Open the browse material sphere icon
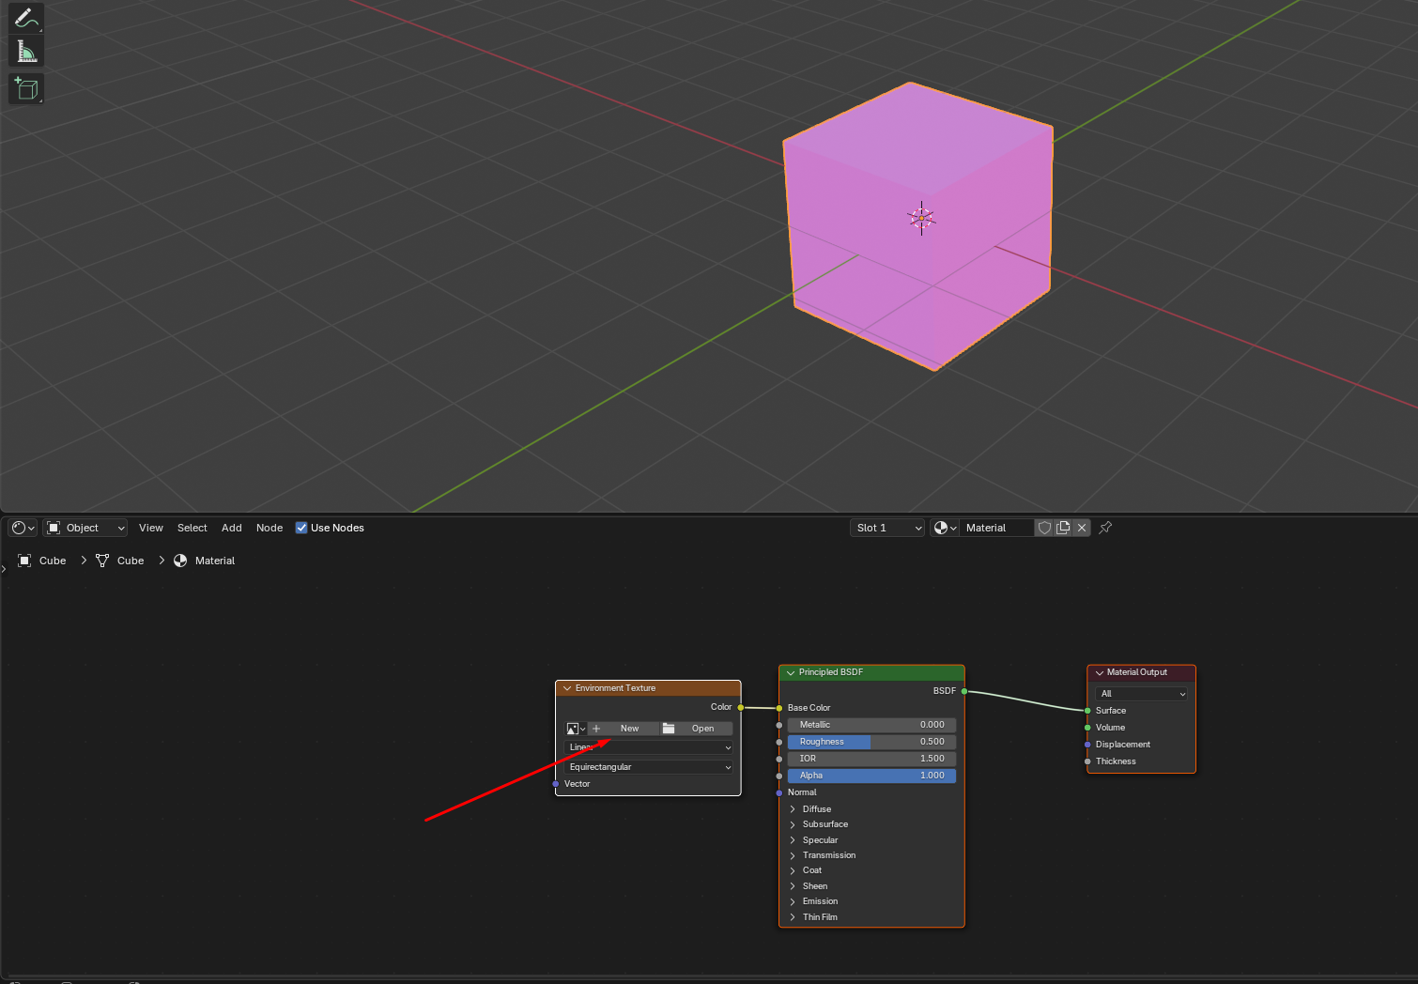This screenshot has height=984, width=1418. pyautogui.click(x=944, y=528)
